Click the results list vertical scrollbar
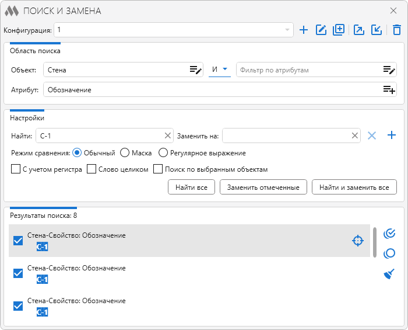This screenshot has width=408, height=330. (374, 242)
